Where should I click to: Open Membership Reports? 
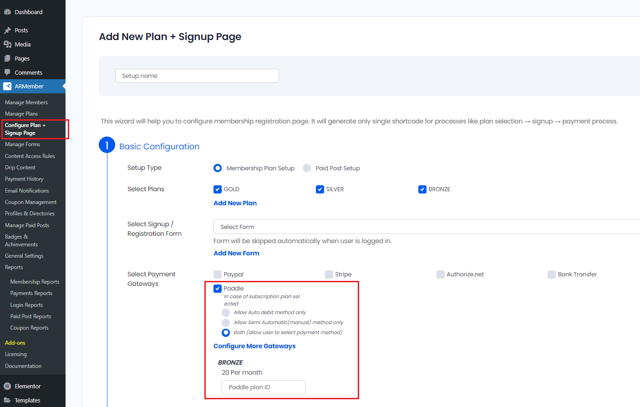pyautogui.click(x=35, y=282)
